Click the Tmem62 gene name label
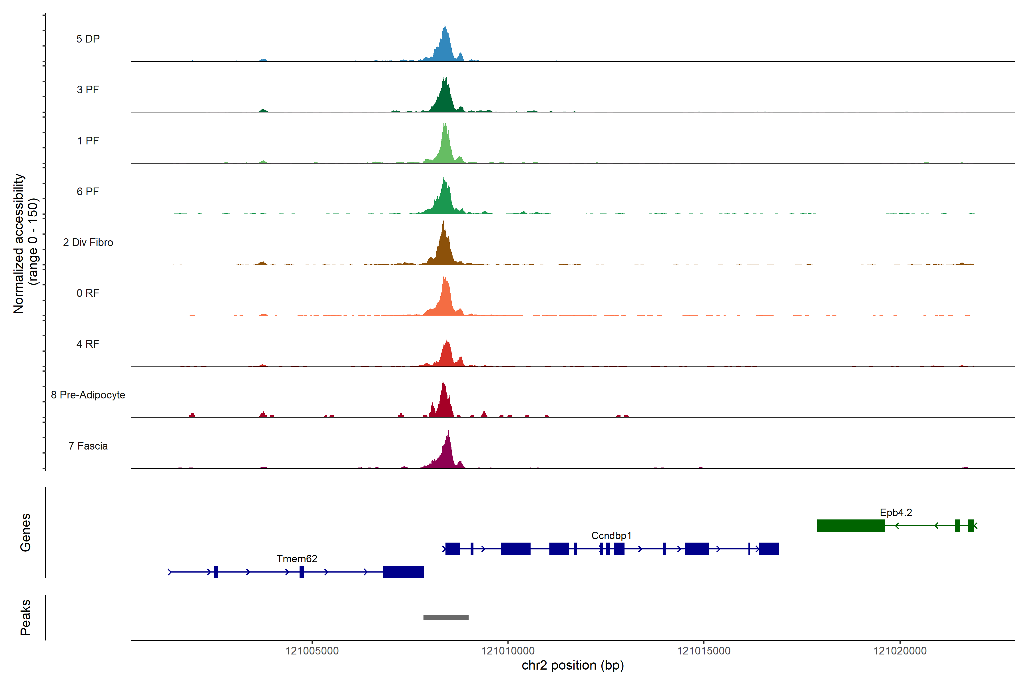Viewport: 1028px width, 685px height. tap(297, 559)
